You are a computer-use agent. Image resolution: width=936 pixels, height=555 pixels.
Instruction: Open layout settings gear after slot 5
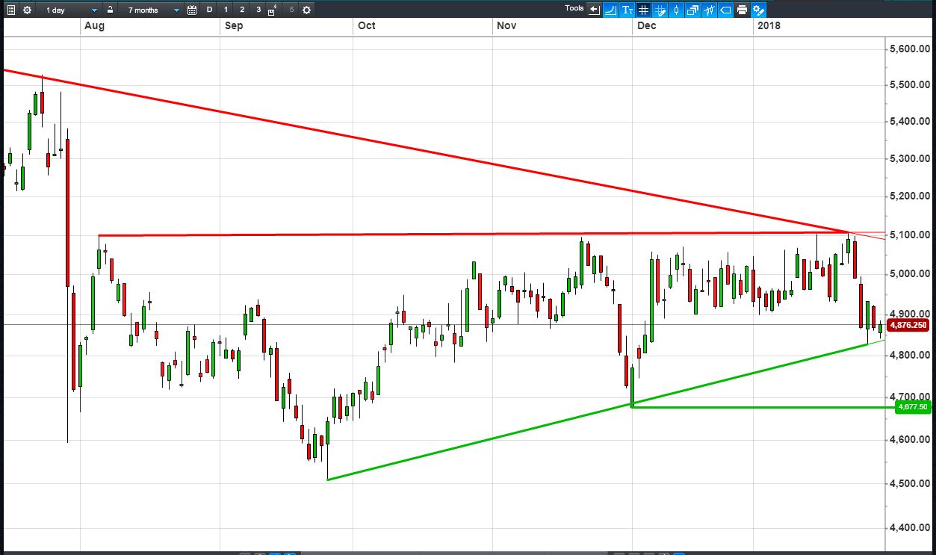coord(306,10)
